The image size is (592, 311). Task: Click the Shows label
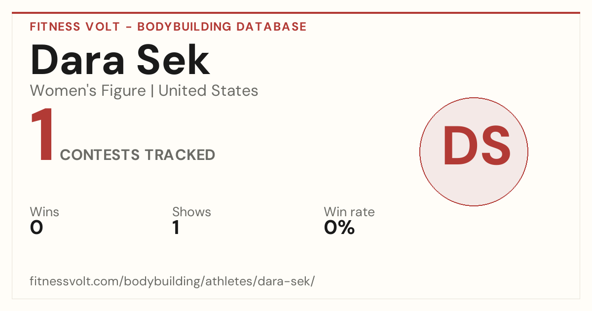tap(191, 212)
